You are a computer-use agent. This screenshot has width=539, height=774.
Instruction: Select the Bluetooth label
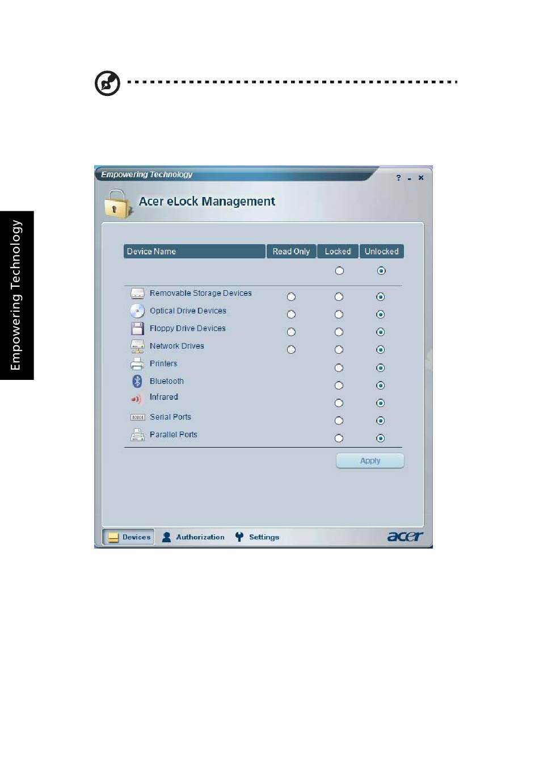167,382
